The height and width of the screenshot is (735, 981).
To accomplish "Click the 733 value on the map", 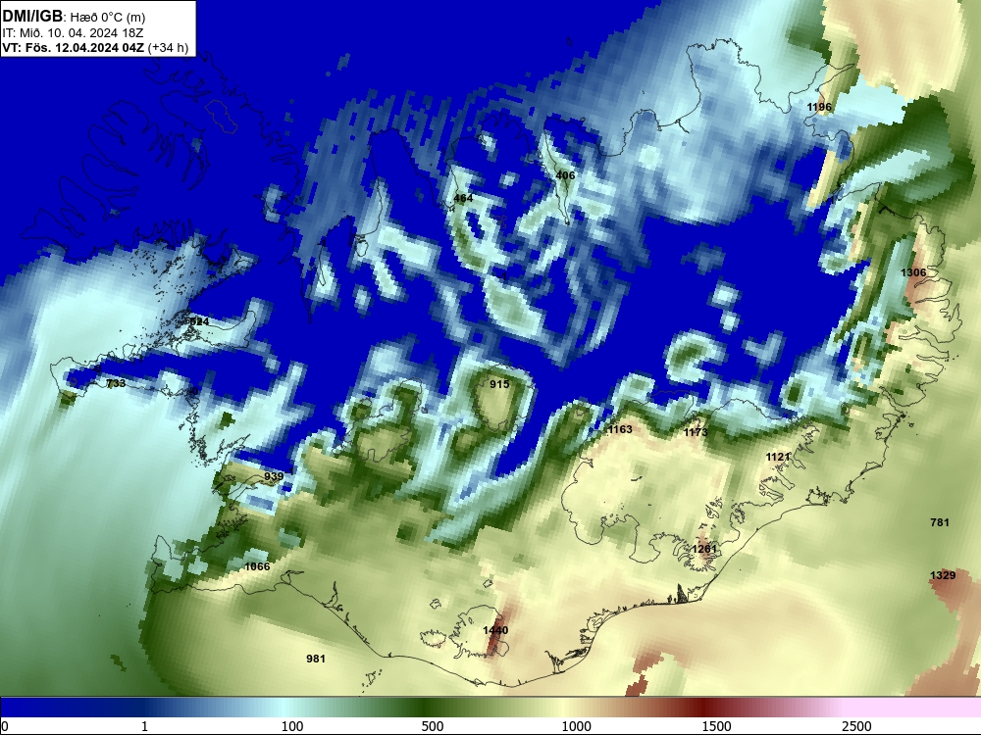I will point(116,383).
